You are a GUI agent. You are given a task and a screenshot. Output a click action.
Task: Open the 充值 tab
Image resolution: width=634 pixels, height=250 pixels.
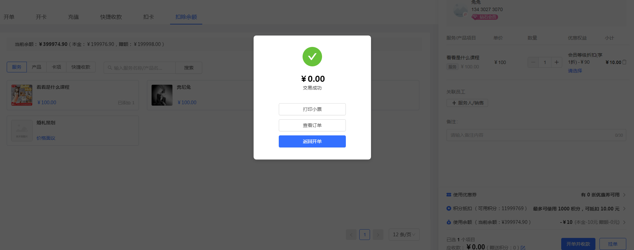pyautogui.click(x=73, y=17)
